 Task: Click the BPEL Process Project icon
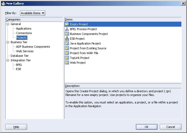coord(67,29)
